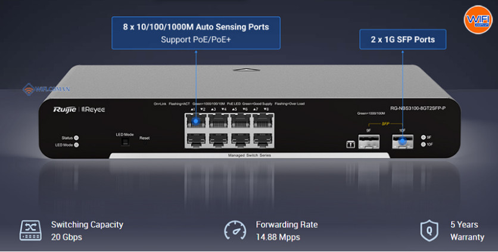Image resolution: width=498 pixels, height=252 pixels.
Task: Click Ethernet port 2
Action: tap(196, 140)
